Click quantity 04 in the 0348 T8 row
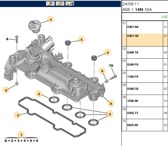168x146 pixels. coord(165,52)
